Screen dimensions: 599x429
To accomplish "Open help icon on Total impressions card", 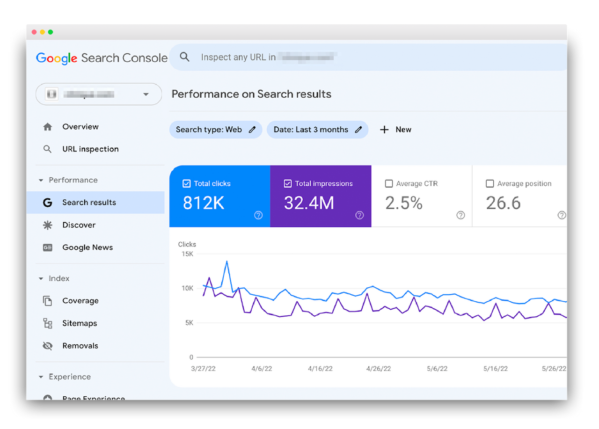I will pyautogui.click(x=359, y=215).
